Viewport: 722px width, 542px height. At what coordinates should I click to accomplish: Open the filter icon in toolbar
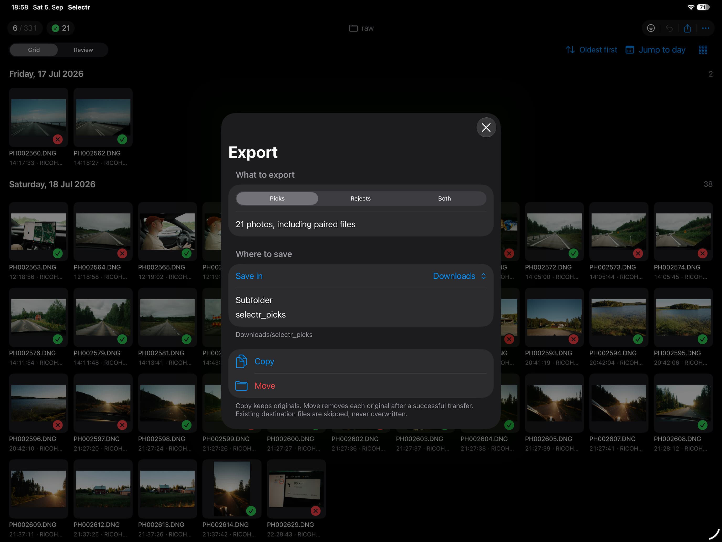(651, 28)
